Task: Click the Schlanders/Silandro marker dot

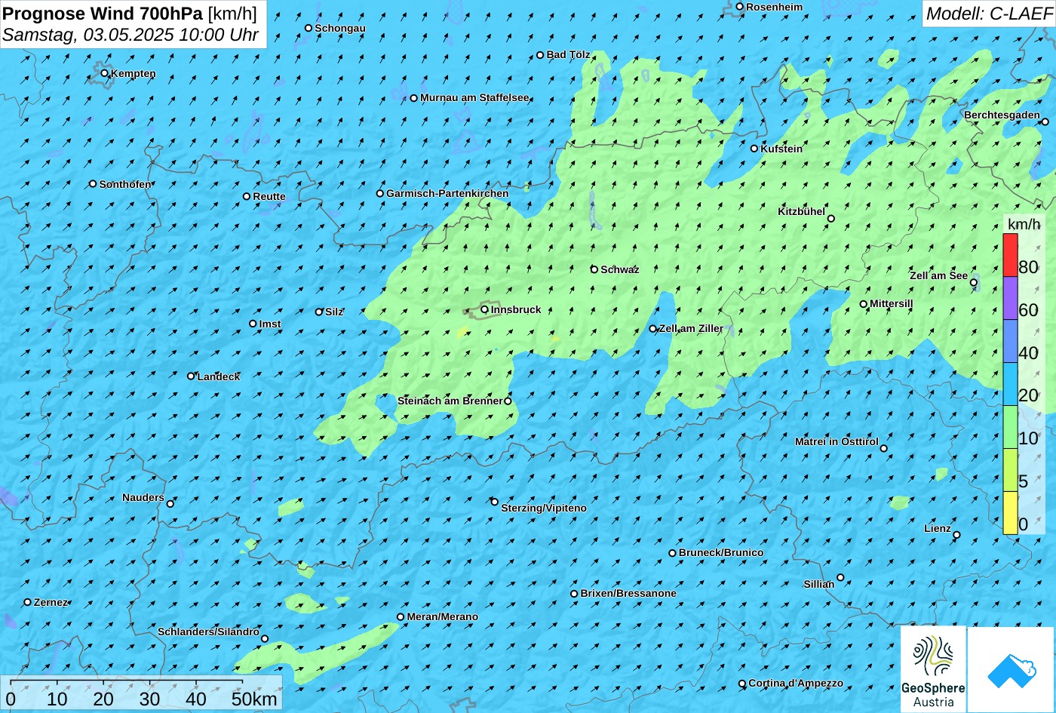Action: pos(265,639)
